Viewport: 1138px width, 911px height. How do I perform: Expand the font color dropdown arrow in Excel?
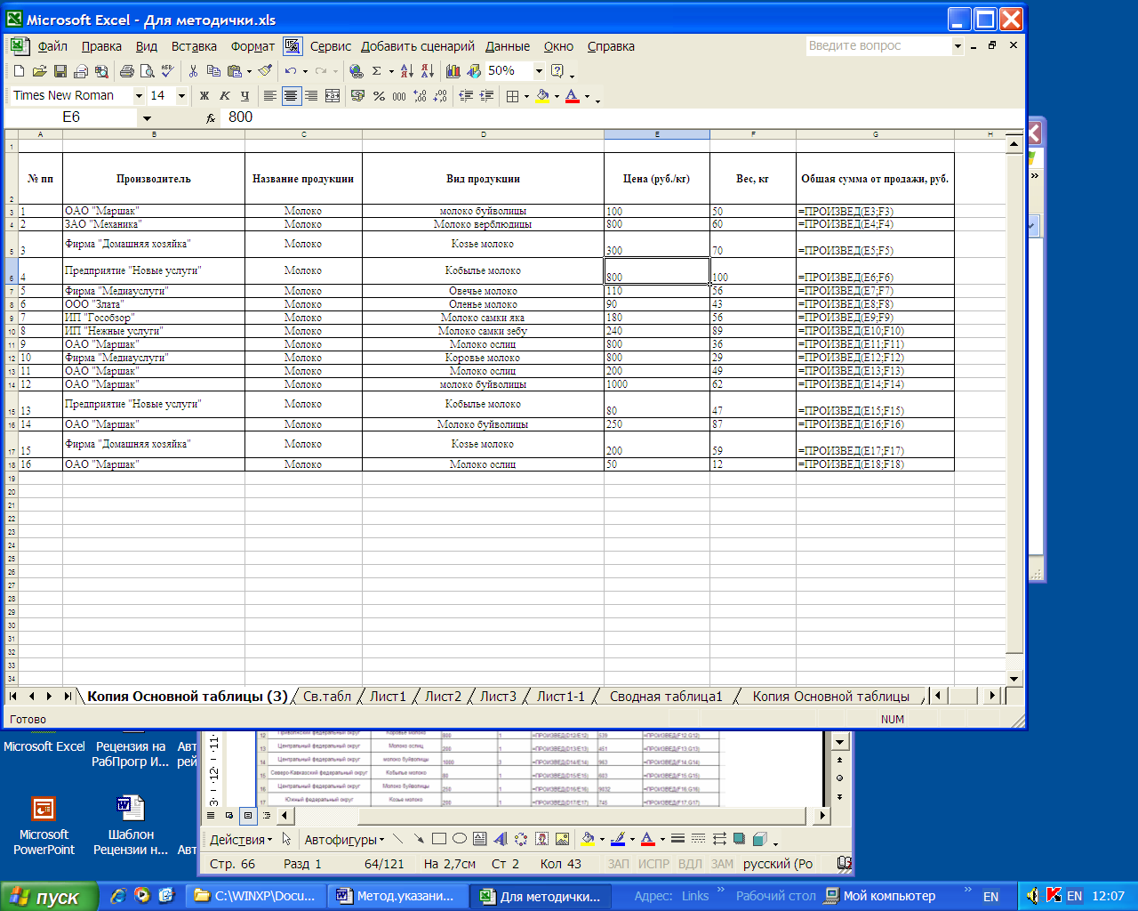coord(587,96)
